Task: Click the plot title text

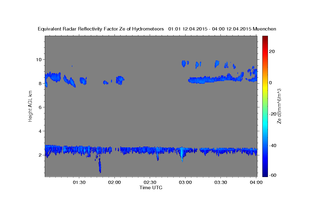Action: [157, 29]
